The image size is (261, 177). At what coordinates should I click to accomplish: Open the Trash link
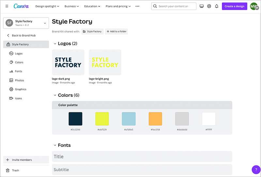tap(15, 171)
